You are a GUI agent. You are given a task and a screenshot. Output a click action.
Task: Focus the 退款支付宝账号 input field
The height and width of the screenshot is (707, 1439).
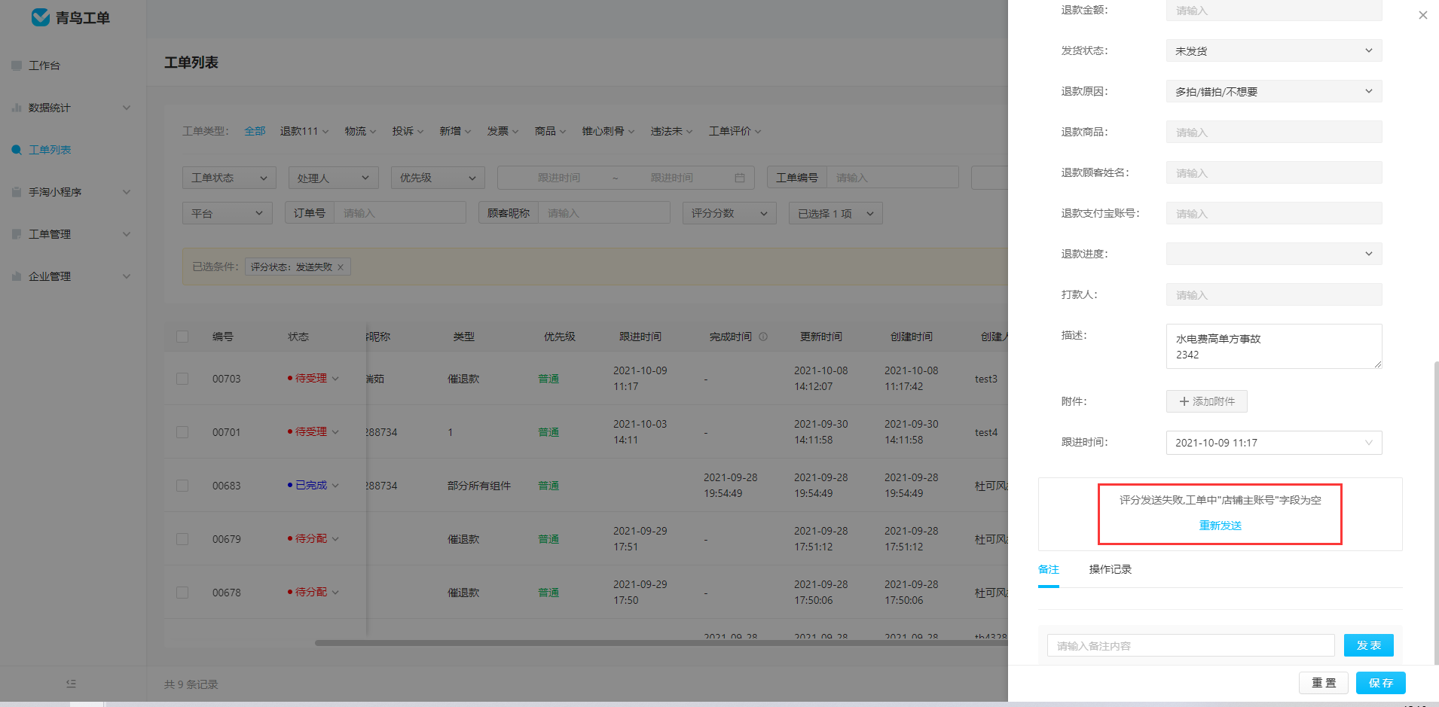click(x=1274, y=213)
